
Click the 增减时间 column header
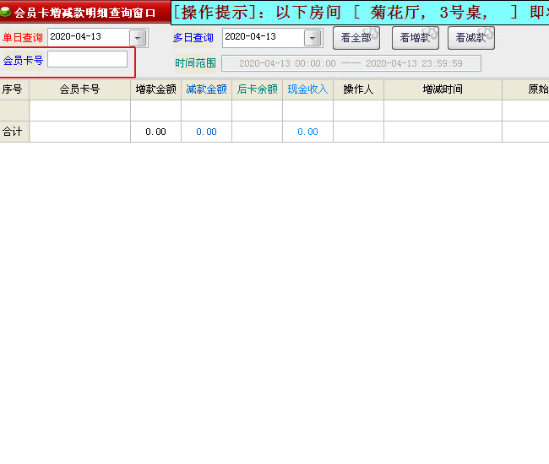click(x=443, y=89)
